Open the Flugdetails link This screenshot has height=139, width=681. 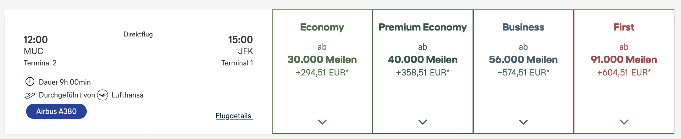point(234,116)
